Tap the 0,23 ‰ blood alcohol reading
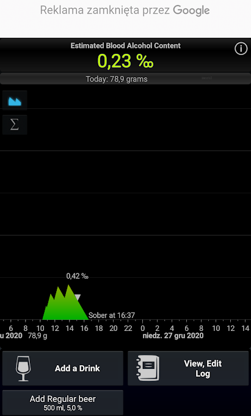This screenshot has width=251, height=416. coord(126,61)
